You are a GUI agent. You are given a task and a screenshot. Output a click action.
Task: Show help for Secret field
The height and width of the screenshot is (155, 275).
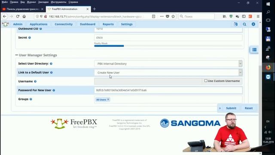point(30,37)
